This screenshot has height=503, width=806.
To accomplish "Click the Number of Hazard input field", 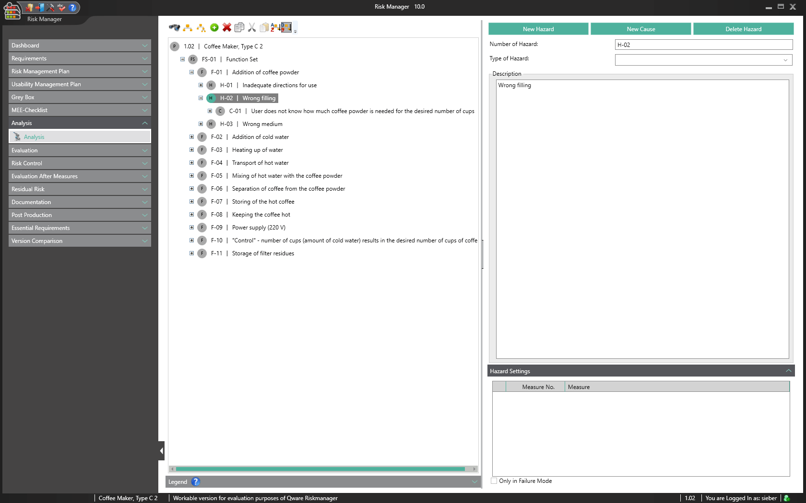I will click(703, 45).
